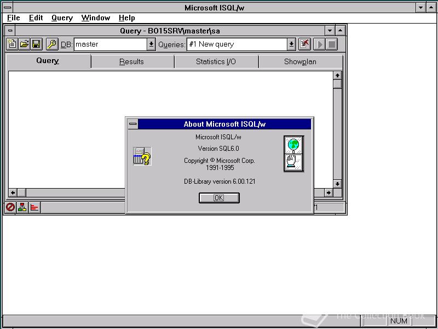Image resolution: width=438 pixels, height=329 pixels.
Task: Toggle the Statistics I/O bar chart icon
Action: [34, 207]
